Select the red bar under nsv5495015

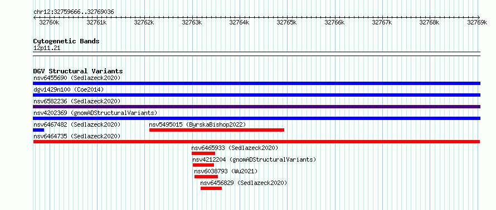pos(217,130)
